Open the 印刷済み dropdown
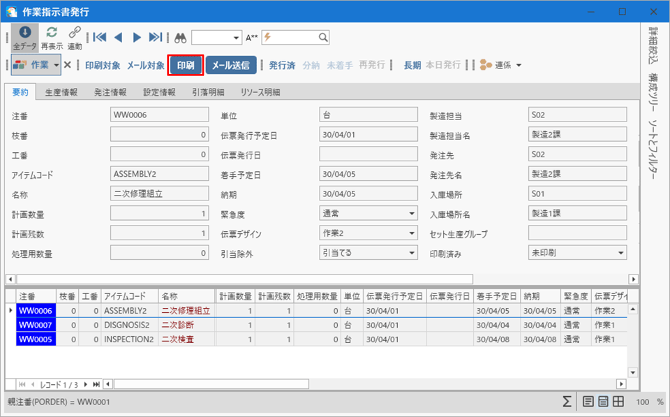The width and height of the screenshot is (670, 417). click(x=620, y=253)
